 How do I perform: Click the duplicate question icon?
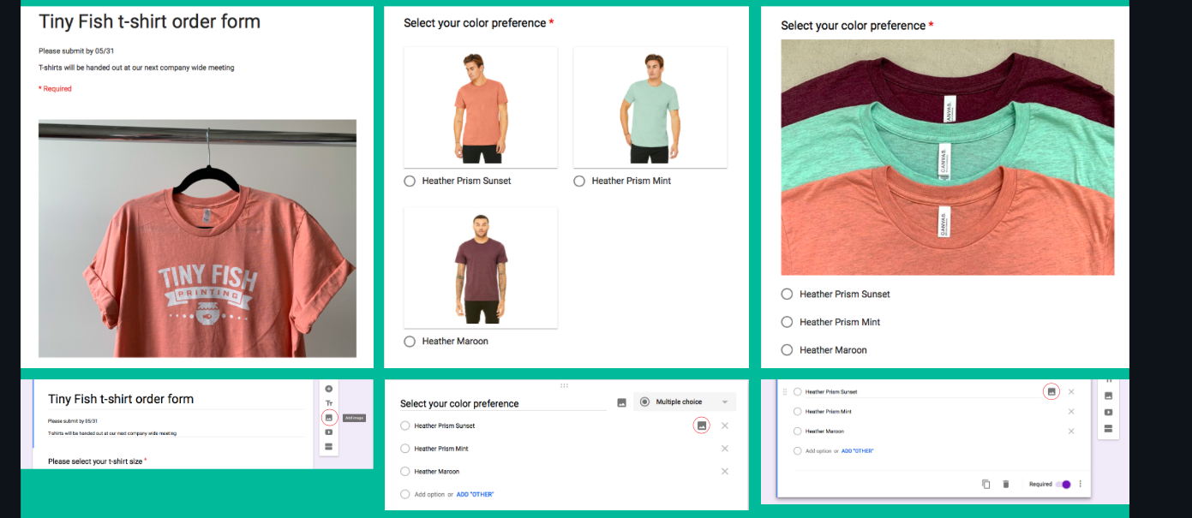(985, 485)
